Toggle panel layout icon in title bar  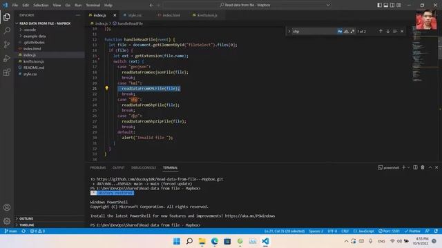(386, 5)
